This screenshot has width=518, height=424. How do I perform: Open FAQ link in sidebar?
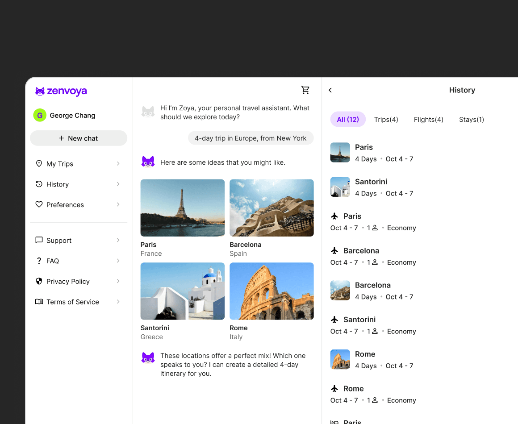coord(78,261)
